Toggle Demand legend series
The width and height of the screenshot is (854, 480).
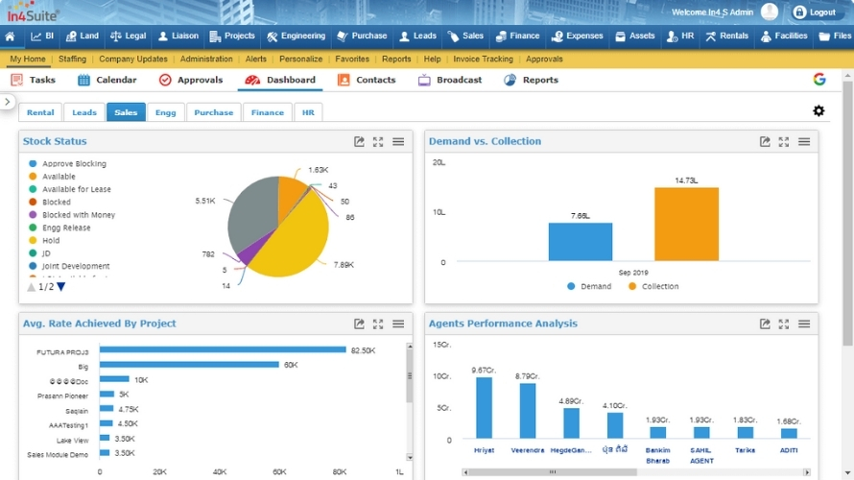point(589,286)
